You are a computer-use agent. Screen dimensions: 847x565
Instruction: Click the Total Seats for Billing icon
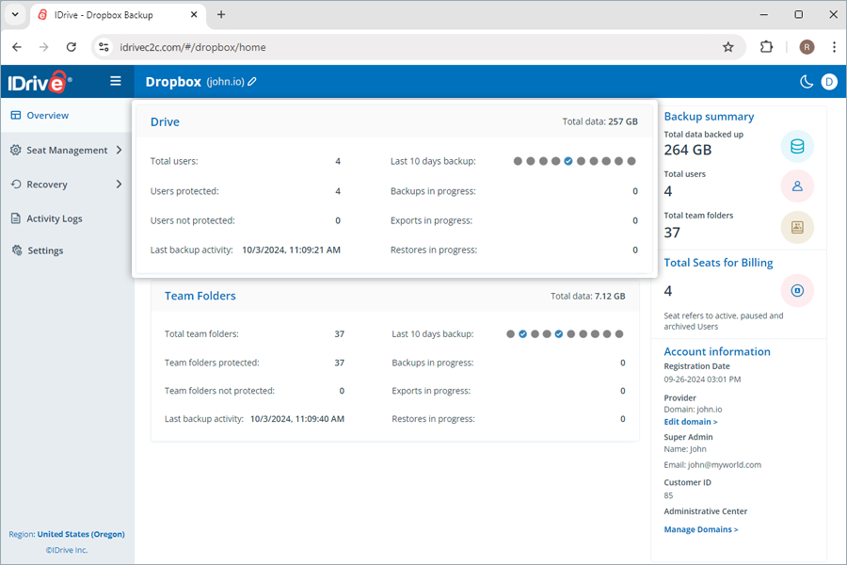pos(797,291)
